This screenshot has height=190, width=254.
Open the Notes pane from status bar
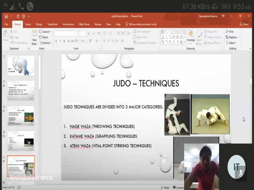coord(164,188)
